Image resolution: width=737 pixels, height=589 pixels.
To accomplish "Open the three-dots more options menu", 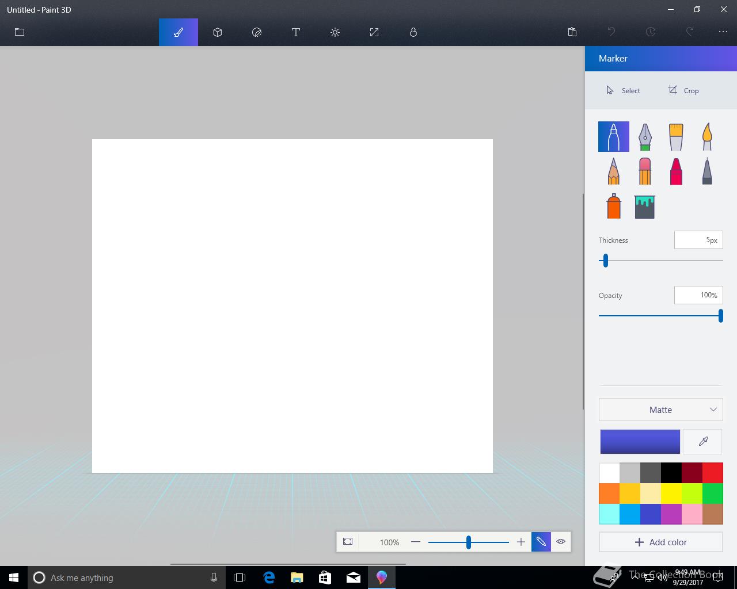I will [x=723, y=32].
